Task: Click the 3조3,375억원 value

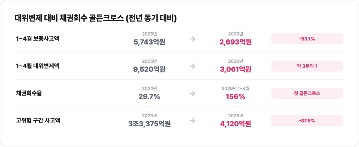Action: (149, 124)
